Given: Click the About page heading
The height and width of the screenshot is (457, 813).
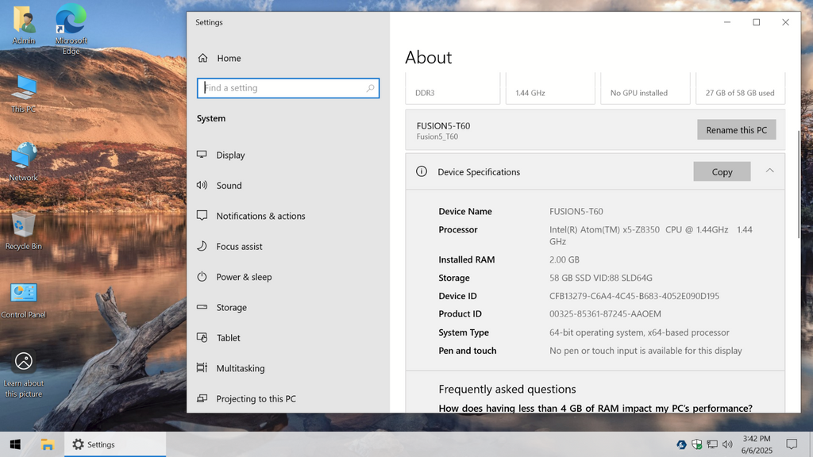Looking at the screenshot, I should (x=428, y=57).
